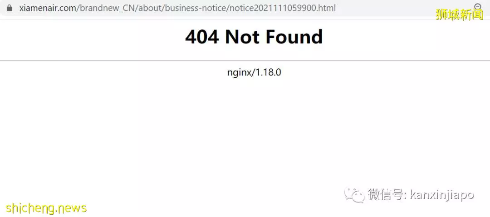Click the notice2021111059900.html filename in the URL

point(282,8)
